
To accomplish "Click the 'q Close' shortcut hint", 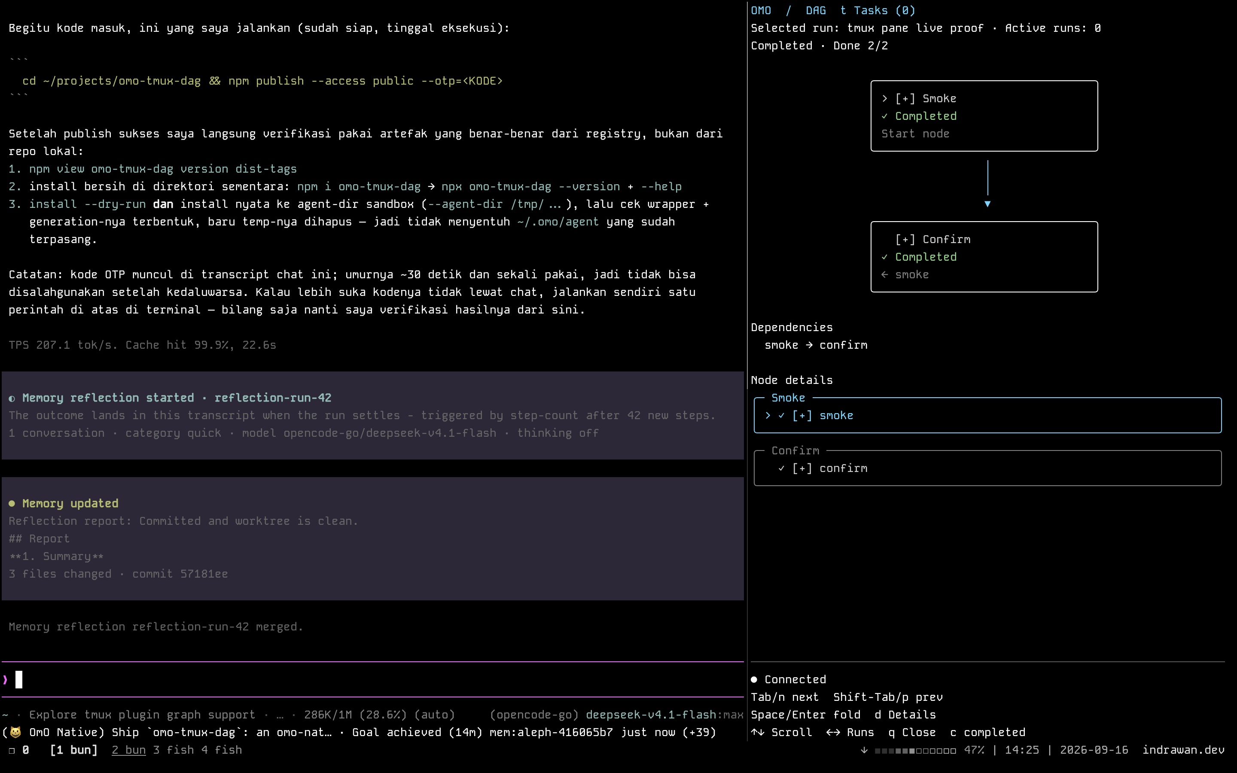I will click(x=912, y=733).
